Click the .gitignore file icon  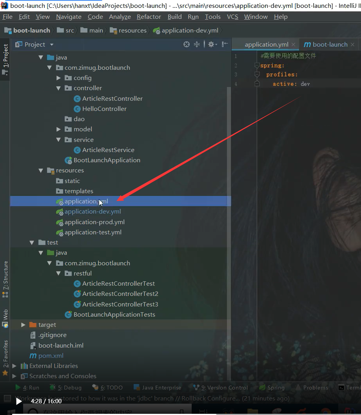click(x=33, y=335)
